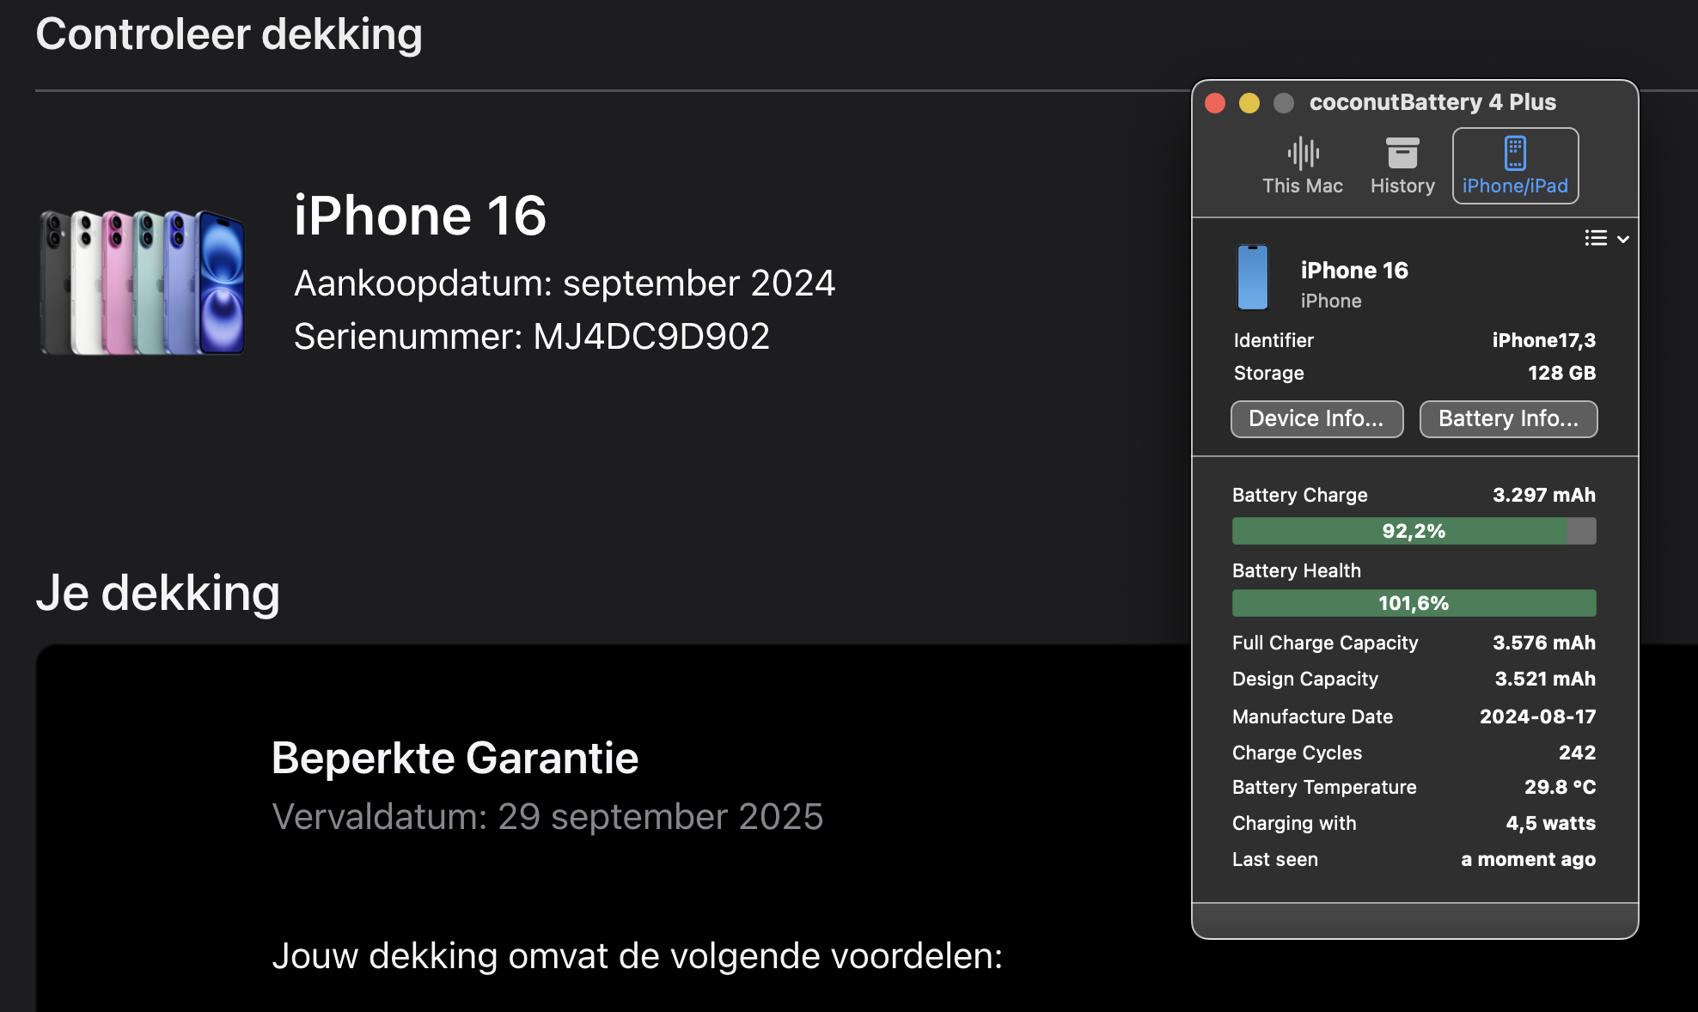This screenshot has width=1698, height=1012.
Task: Minimize the coconutBattery window
Action: pos(1249,103)
